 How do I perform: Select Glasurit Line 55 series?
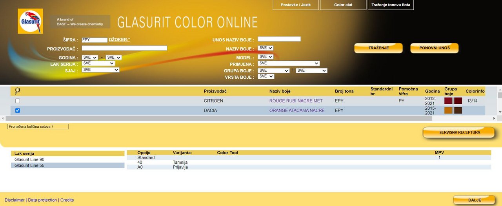tap(67, 165)
